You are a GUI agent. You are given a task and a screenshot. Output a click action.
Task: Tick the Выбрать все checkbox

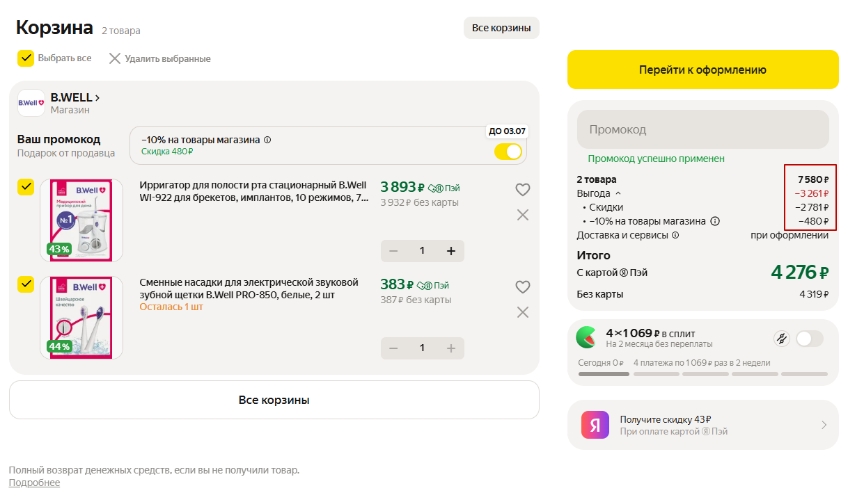[x=26, y=58]
